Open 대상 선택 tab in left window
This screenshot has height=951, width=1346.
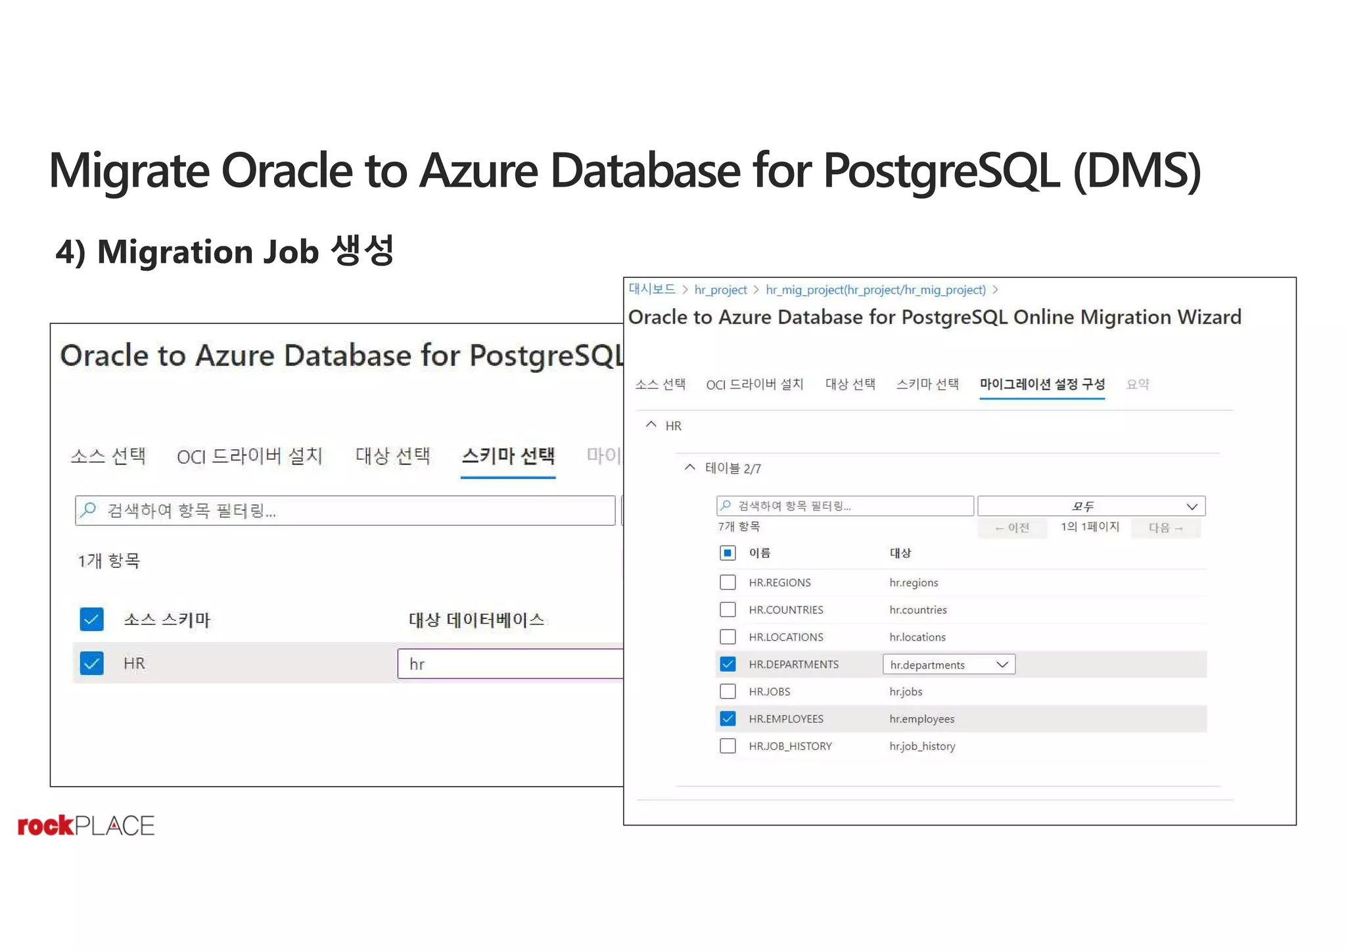pyautogui.click(x=392, y=455)
